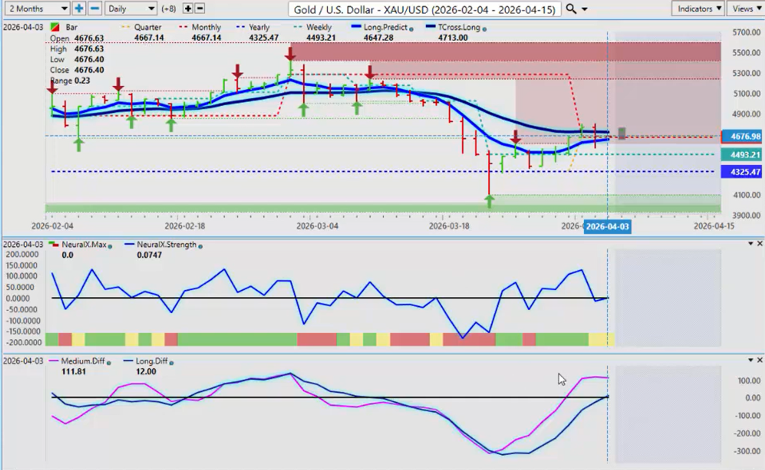This screenshot has height=470, width=765.
Task: Click the Bar chart type legend icon
Action: click(x=54, y=28)
